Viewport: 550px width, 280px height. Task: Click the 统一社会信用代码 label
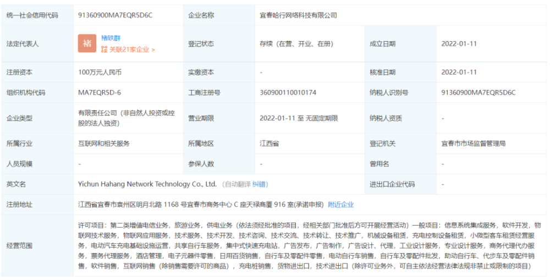[x=32, y=15]
